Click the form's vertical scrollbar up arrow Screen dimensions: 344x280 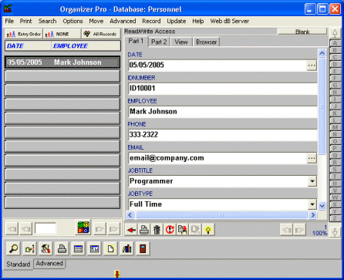click(322, 53)
